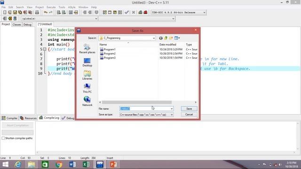Click the Open file toolbar icon
Viewport: 301px width, 169px height.
coord(10,13)
